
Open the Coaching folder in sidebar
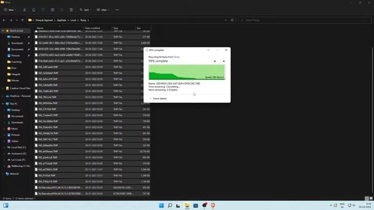pyautogui.click(x=16, y=62)
